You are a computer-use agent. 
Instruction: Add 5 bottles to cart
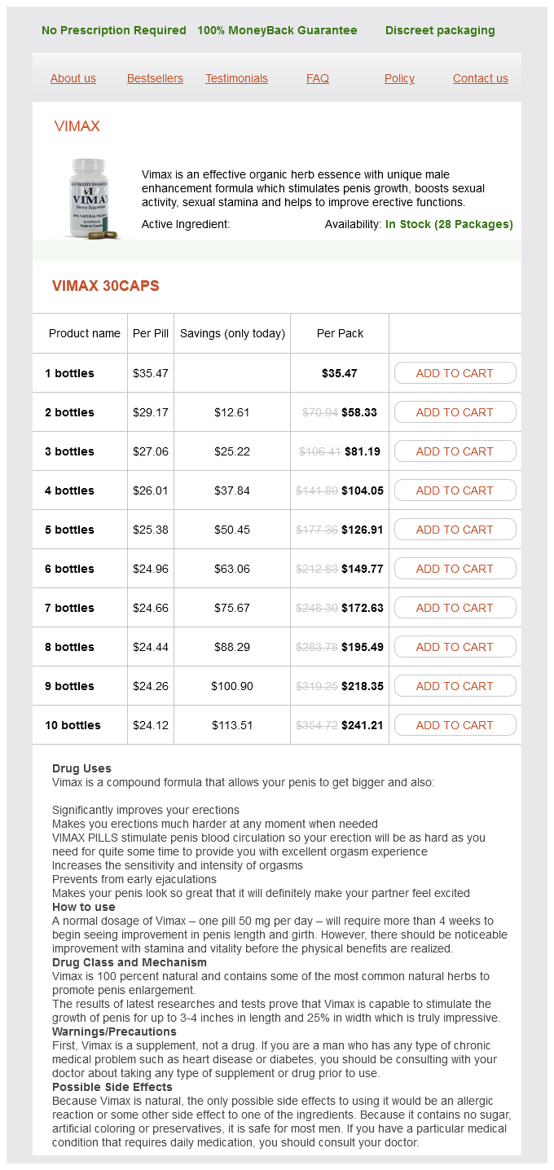[455, 530]
